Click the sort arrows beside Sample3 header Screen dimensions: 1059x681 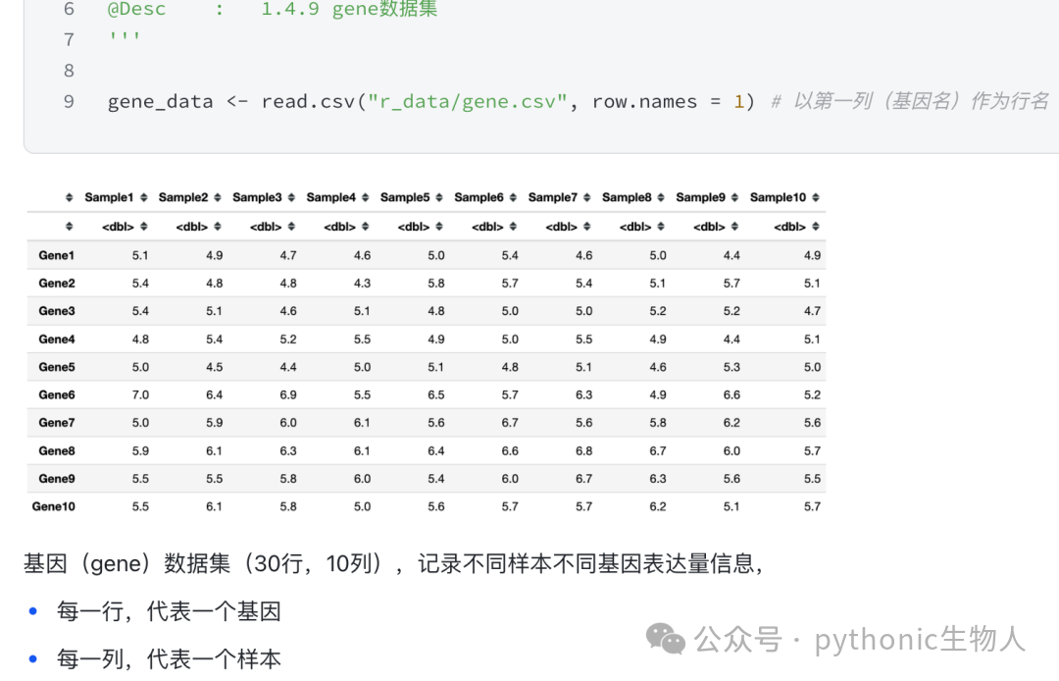tap(291, 197)
